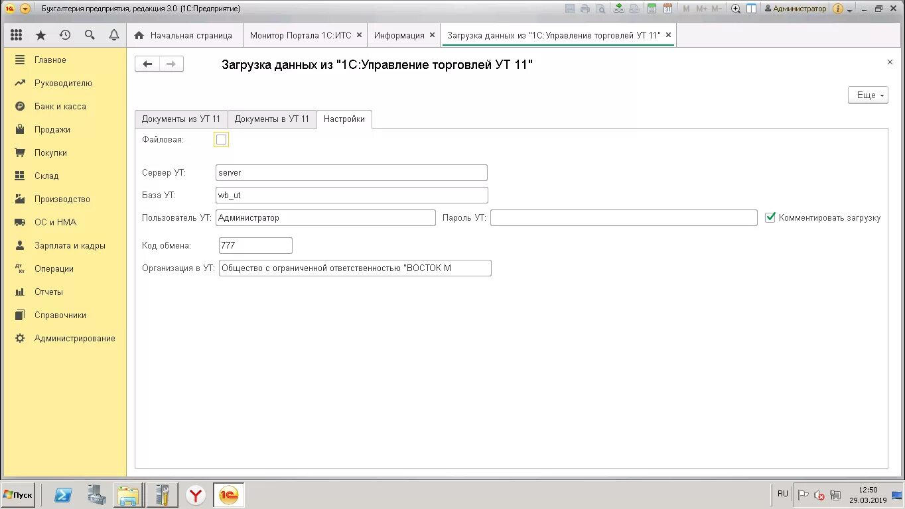Close the Информация tab
Viewport: 905px width, 509px height.
[x=433, y=35]
